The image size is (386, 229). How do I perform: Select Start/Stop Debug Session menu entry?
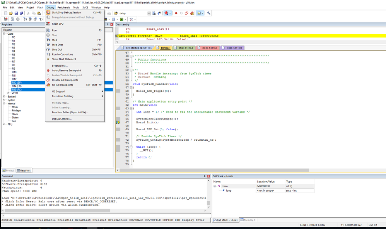coord(66,12)
